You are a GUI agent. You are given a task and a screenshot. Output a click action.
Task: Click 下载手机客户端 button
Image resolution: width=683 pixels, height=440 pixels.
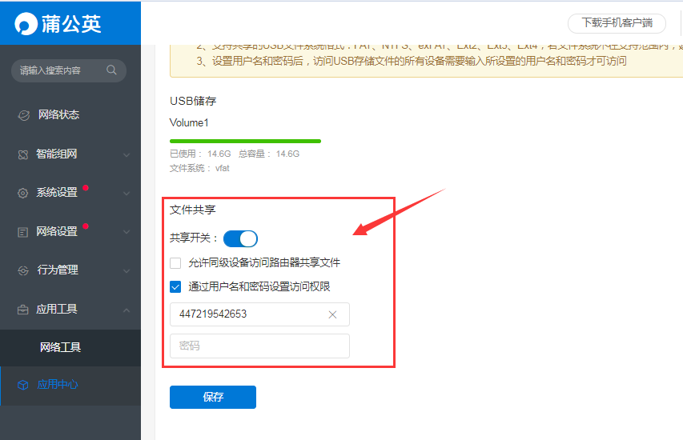pyautogui.click(x=617, y=23)
